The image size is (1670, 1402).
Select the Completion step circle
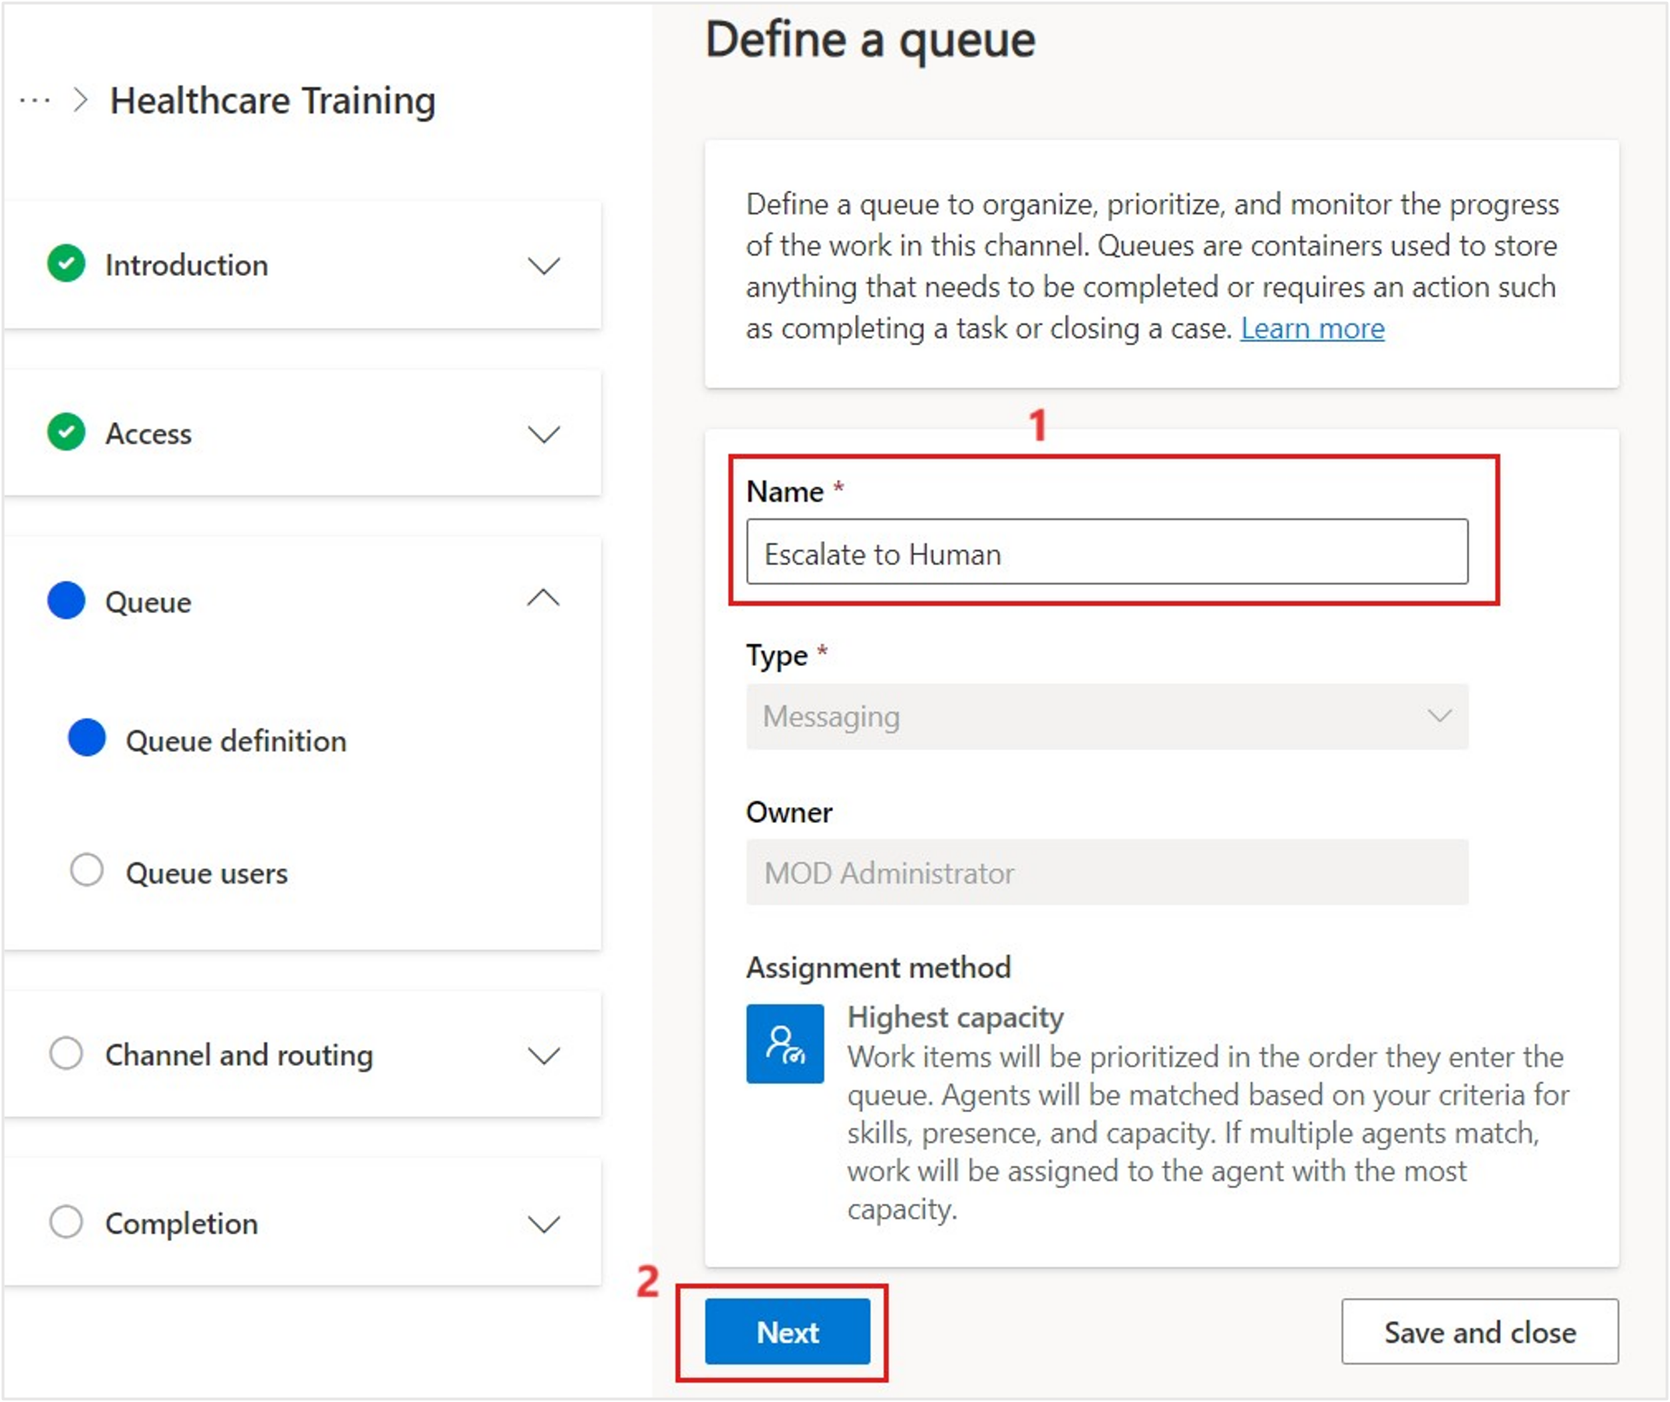[x=66, y=1222]
